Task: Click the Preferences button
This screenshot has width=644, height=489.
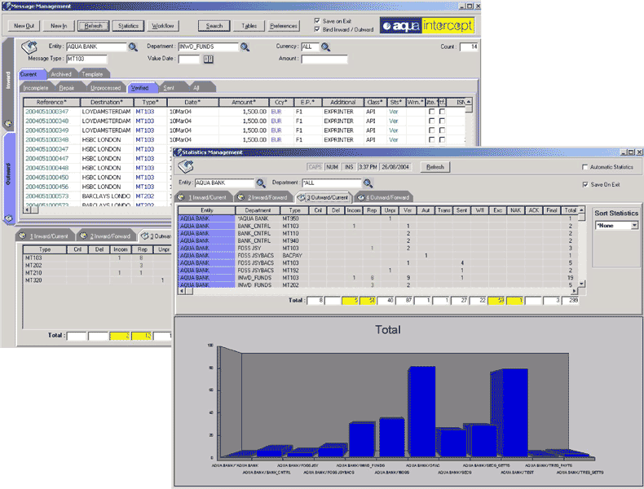Action: coord(284,26)
